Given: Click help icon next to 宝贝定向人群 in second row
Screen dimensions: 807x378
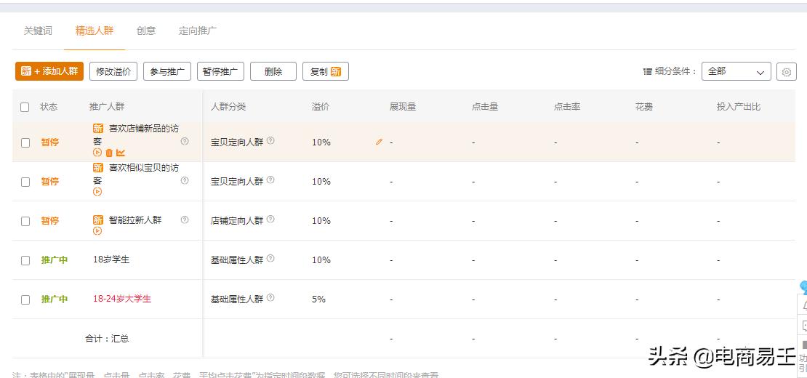Looking at the screenshot, I should click(x=270, y=180).
